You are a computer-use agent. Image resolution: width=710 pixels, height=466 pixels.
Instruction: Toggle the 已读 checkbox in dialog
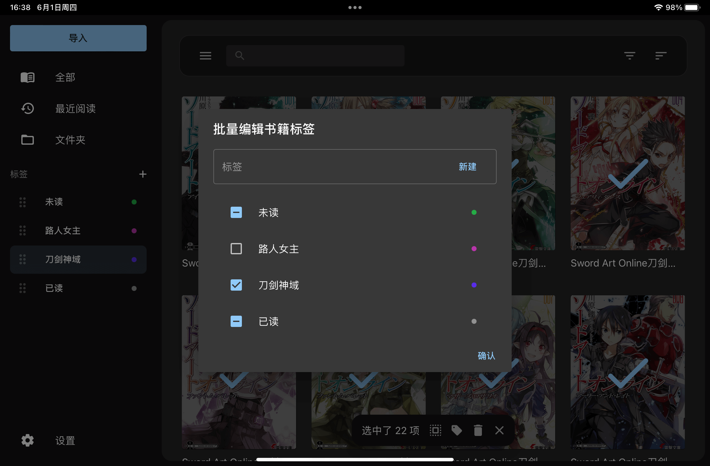(236, 321)
